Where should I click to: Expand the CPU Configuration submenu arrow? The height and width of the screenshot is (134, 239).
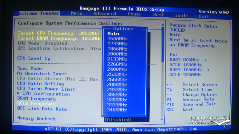tap(18, 93)
